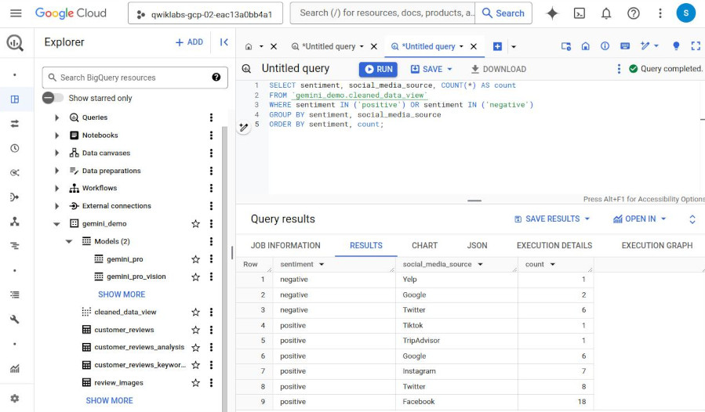Switch to the JSON tab

(477, 245)
